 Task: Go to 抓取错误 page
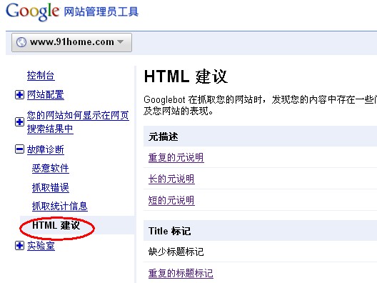point(51,187)
